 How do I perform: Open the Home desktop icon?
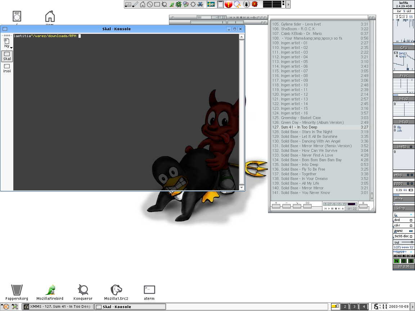[50, 17]
